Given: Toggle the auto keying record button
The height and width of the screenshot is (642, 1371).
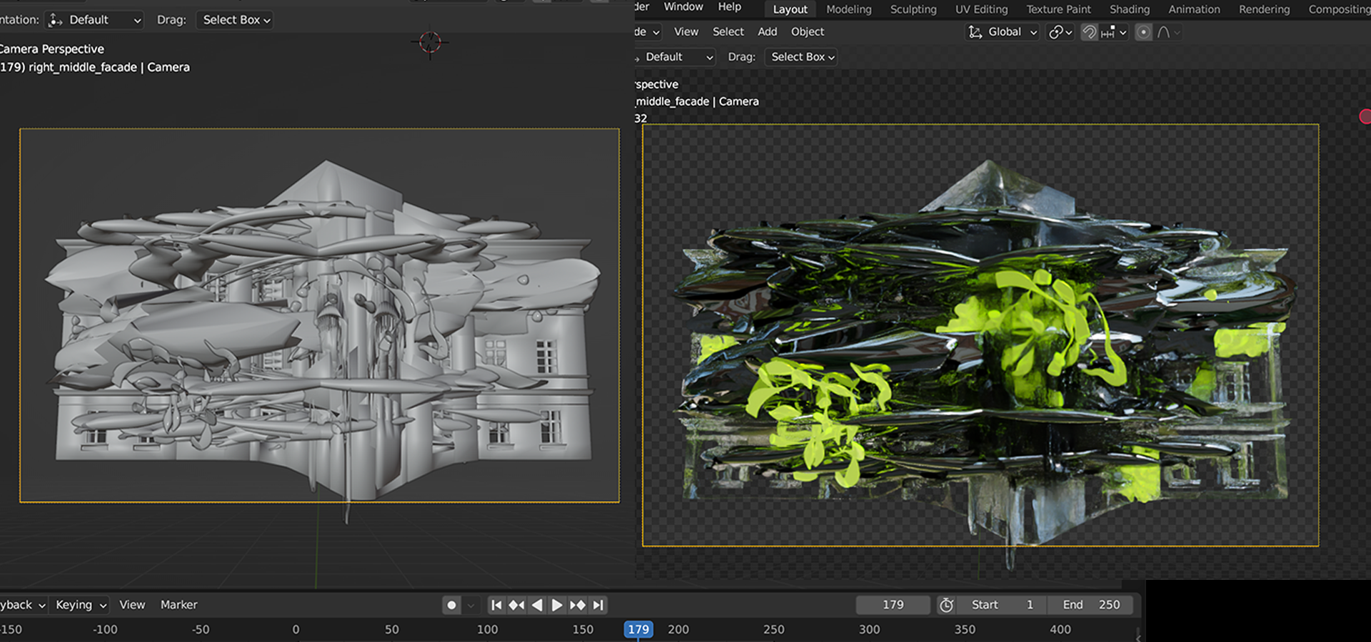Looking at the screenshot, I should (451, 605).
